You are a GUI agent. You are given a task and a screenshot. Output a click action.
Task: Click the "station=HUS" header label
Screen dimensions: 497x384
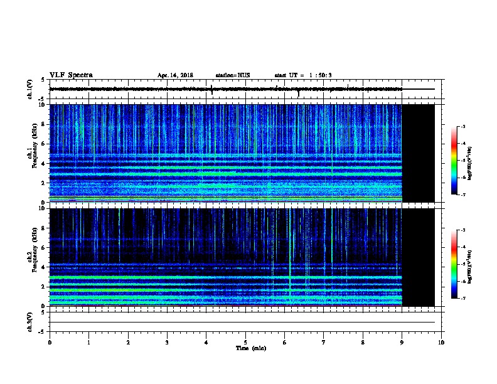233,75
